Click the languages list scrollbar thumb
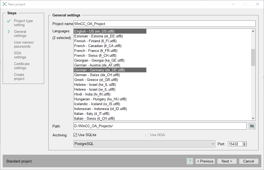Image resolution: width=264 pixels, height=170 pixels. click(253, 57)
